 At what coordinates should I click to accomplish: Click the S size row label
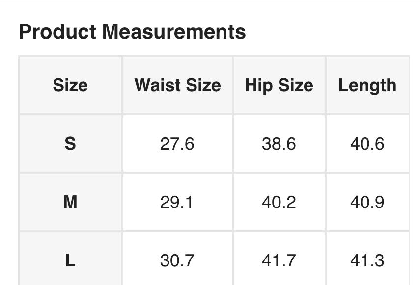[x=70, y=144]
